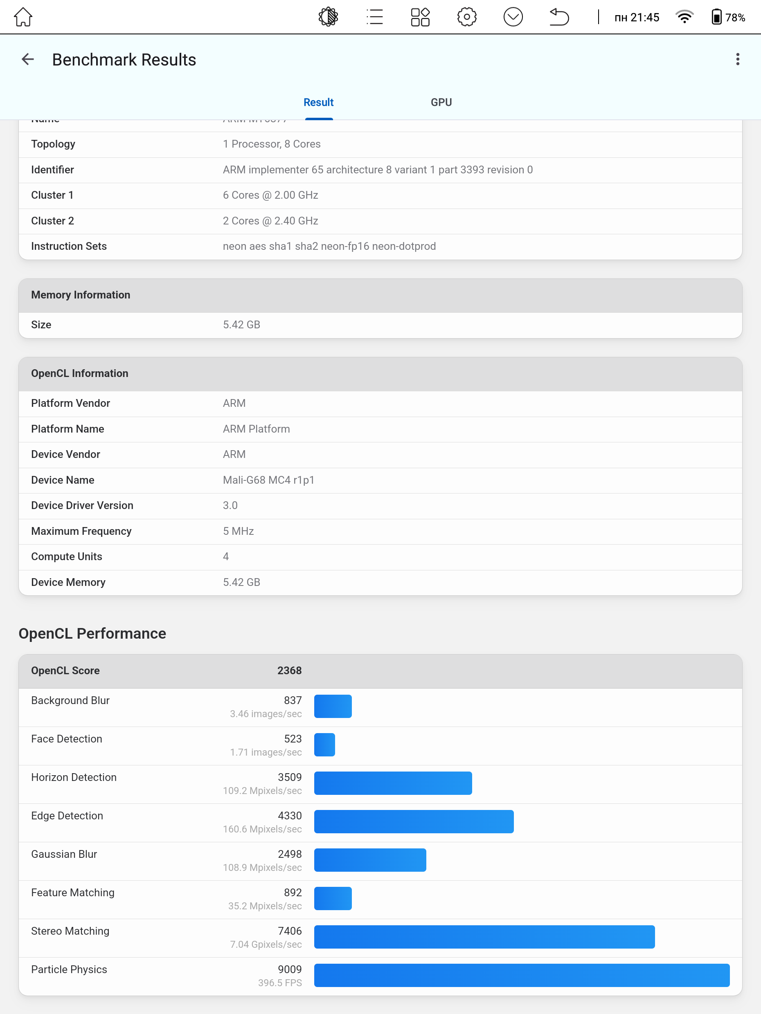Tap the system back arrow icon
The image size is (761, 1014).
coord(559,18)
